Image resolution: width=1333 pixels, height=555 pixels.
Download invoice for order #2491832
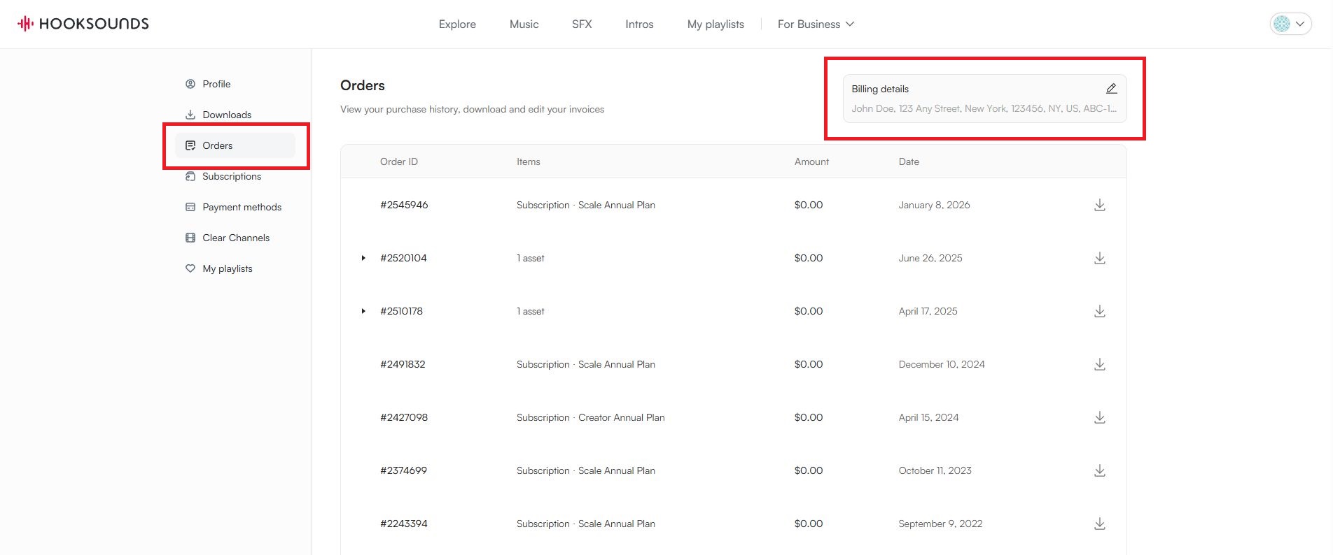(x=1099, y=364)
